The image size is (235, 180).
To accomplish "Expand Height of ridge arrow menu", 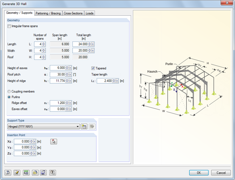I will 70,81.
